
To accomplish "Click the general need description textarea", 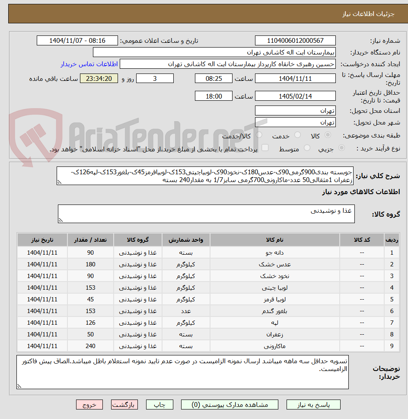I will [205, 176].
